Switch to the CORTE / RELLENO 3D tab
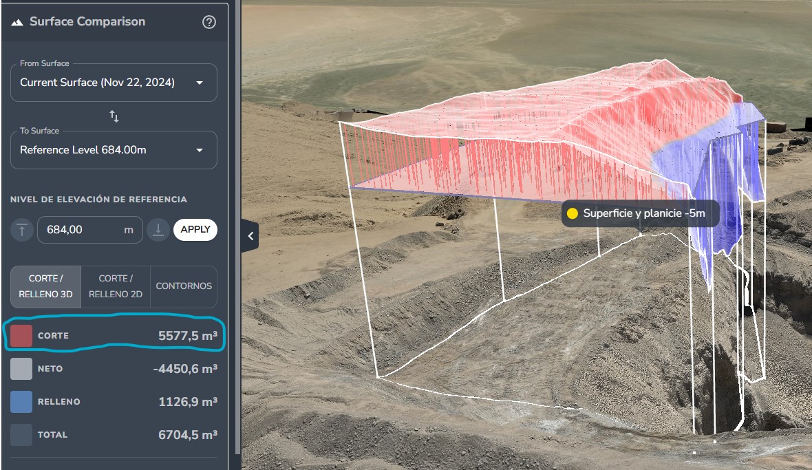812x470 pixels. 46,286
